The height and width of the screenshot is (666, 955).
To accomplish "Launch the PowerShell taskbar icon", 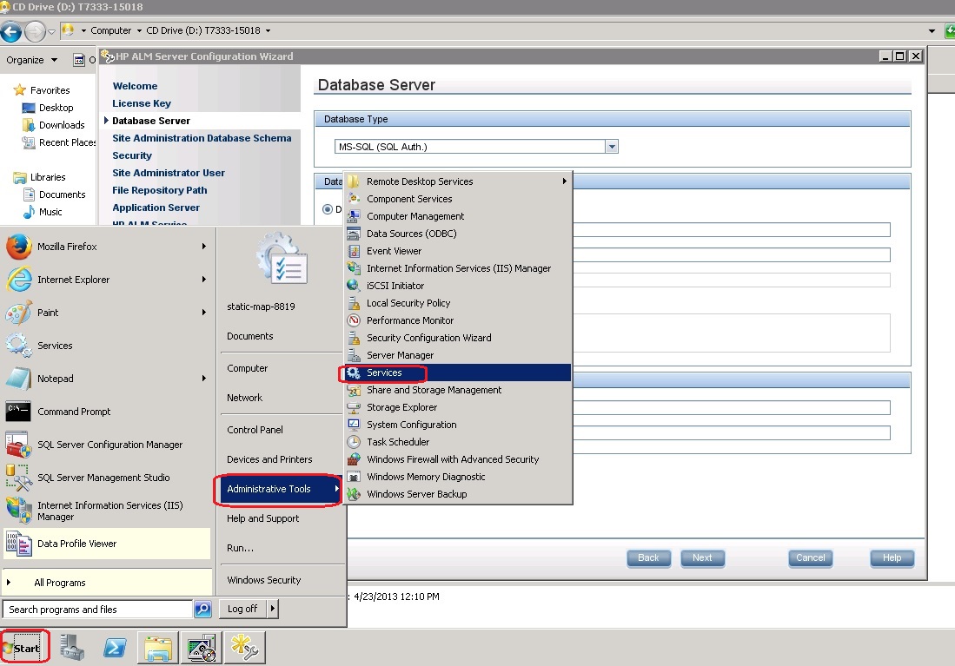I will click(115, 648).
